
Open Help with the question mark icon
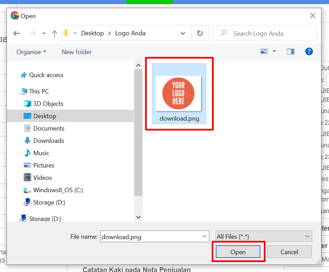pyautogui.click(x=309, y=51)
